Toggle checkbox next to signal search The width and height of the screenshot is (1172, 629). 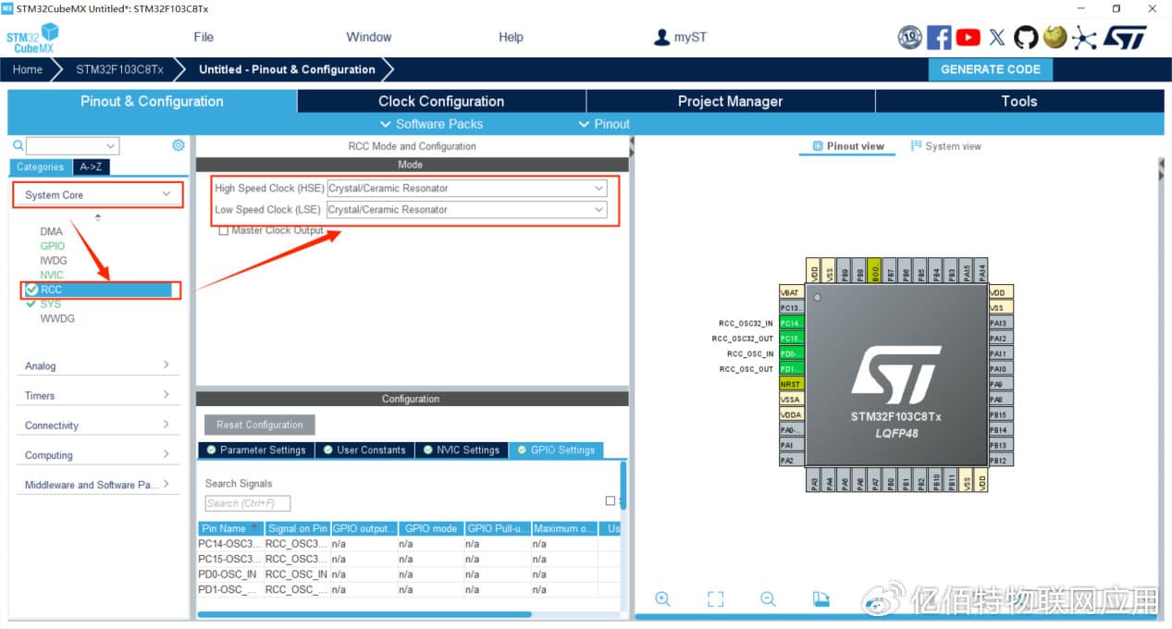pyautogui.click(x=610, y=500)
